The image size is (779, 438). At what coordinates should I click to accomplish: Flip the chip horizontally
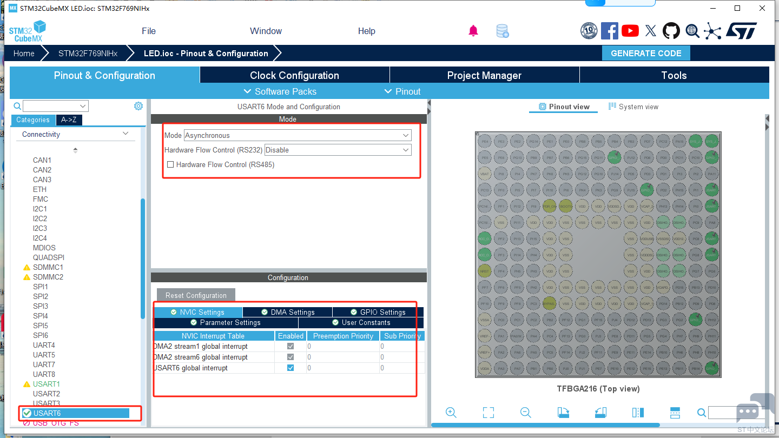click(638, 413)
